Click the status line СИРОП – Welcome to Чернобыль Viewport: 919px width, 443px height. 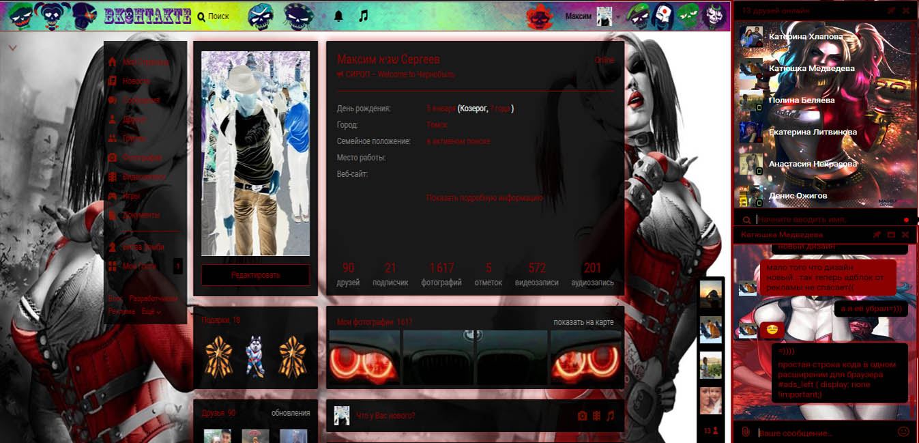[396, 74]
